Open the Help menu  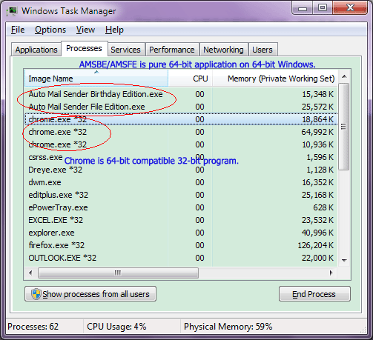click(114, 30)
